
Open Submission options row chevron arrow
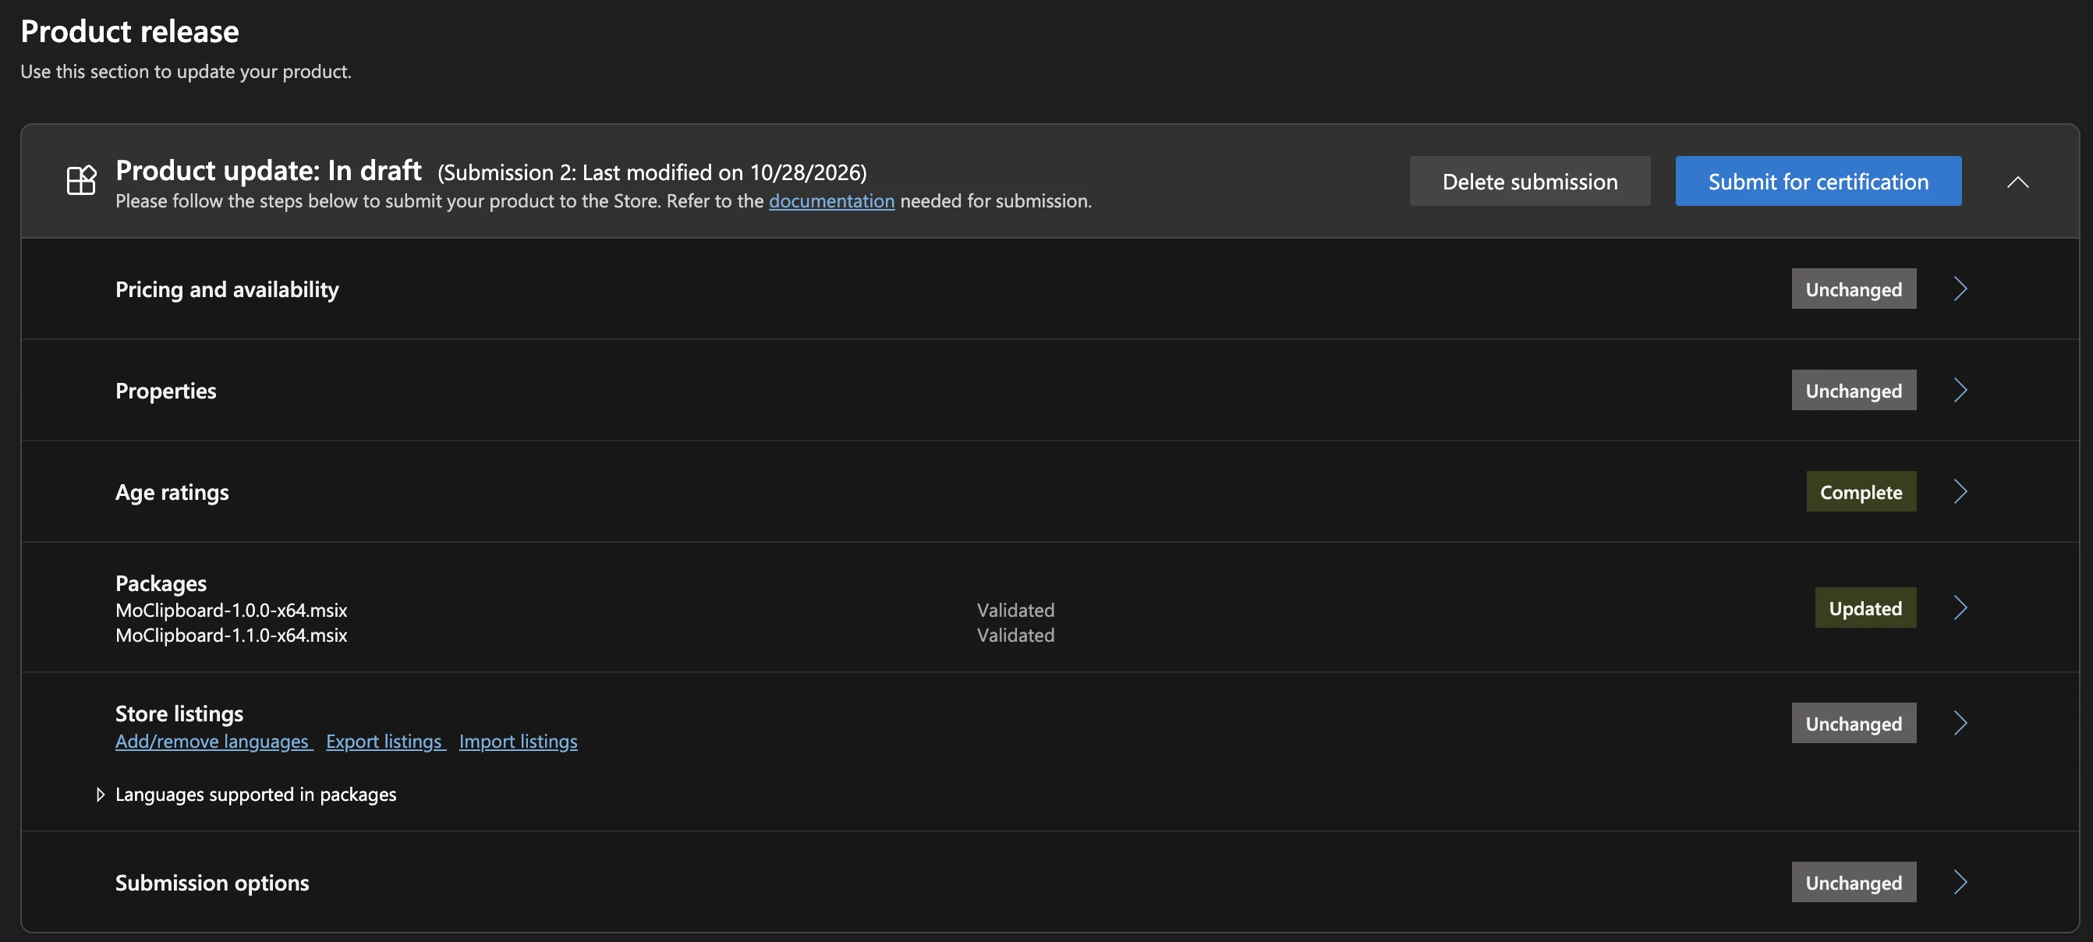tap(1960, 883)
